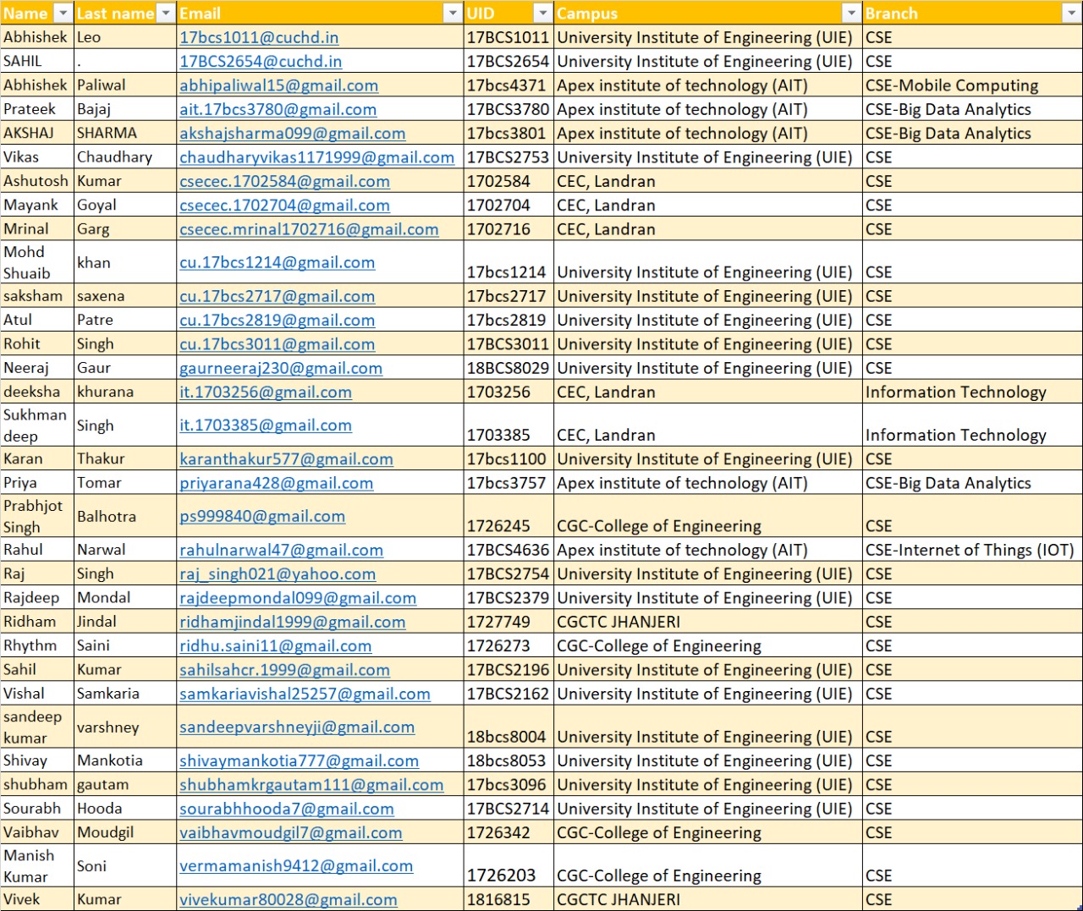Select the last name cell Mankotia

pyautogui.click(x=110, y=761)
